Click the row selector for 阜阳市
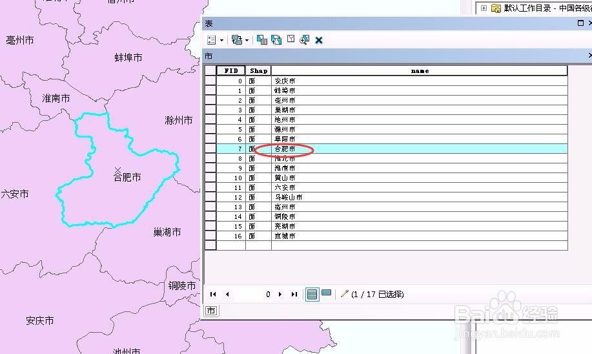The image size is (592, 354). pos(210,139)
